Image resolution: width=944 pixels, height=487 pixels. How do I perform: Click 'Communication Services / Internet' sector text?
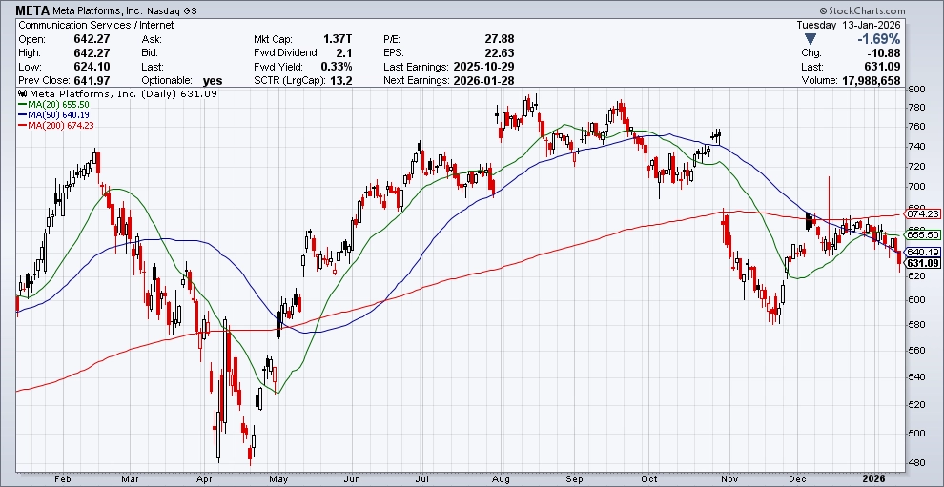(96, 26)
